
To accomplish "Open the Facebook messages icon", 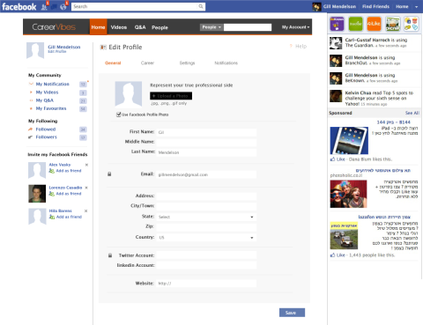I will 54,7.
